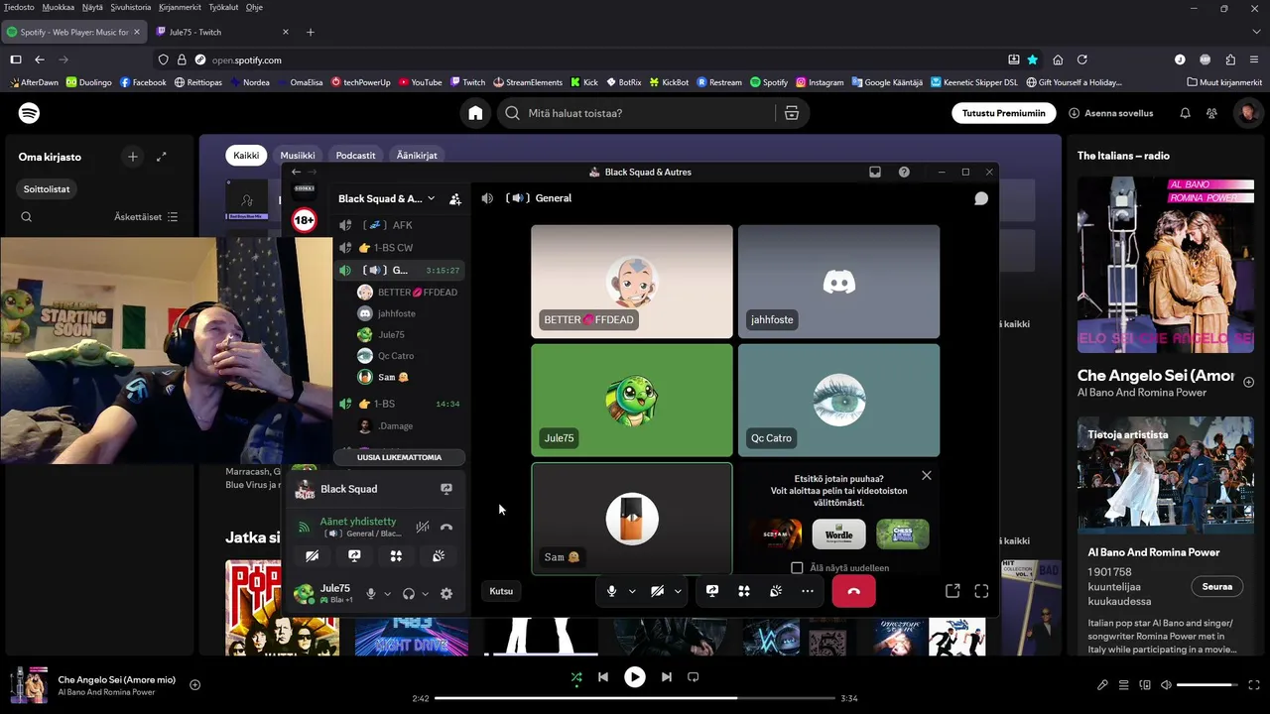Click Tutustu Premiumiin button
This screenshot has width=1270, height=714.
[1004, 113]
